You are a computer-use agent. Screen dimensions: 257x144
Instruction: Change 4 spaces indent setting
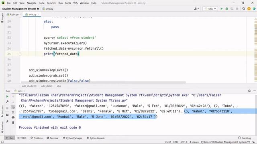[x=194, y=142]
